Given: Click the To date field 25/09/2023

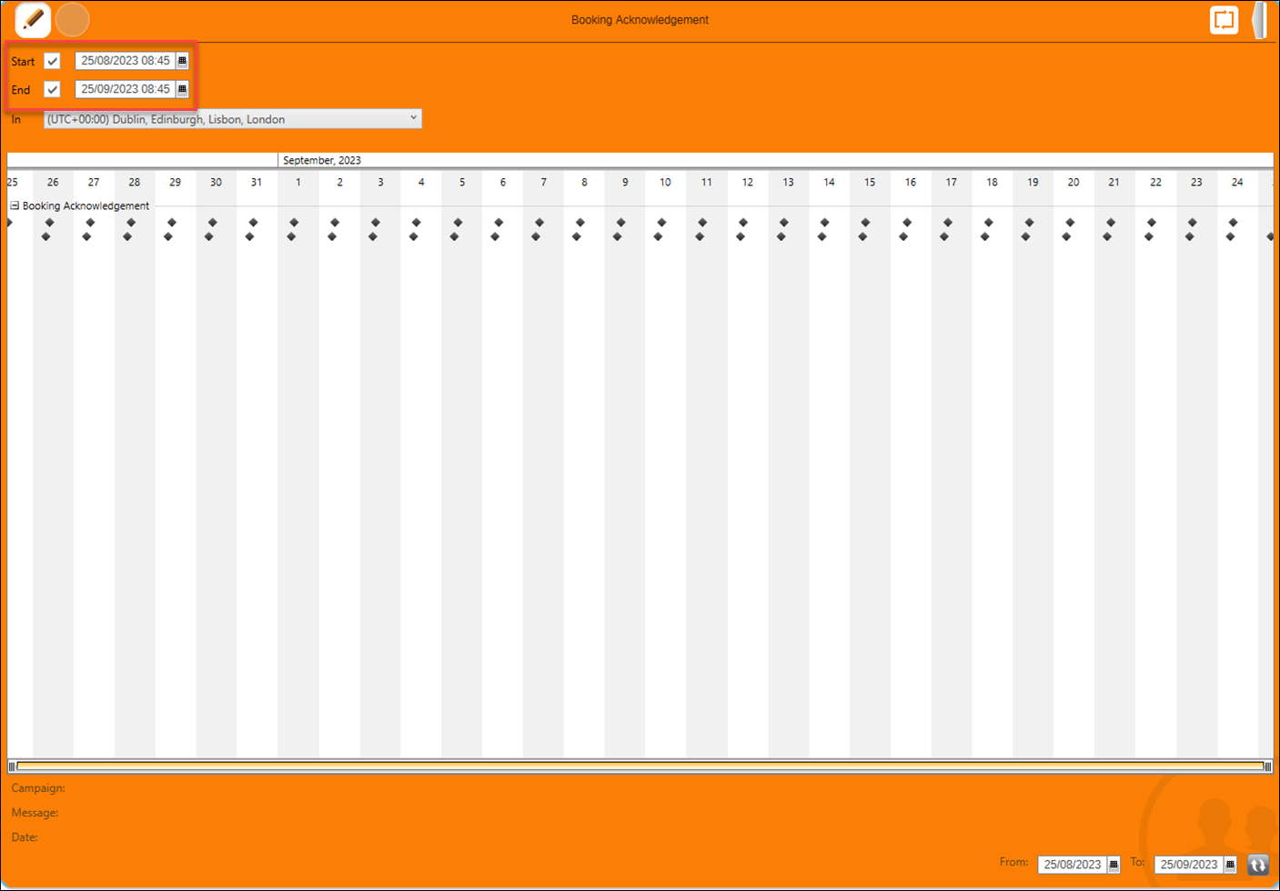Looking at the screenshot, I should point(1189,865).
